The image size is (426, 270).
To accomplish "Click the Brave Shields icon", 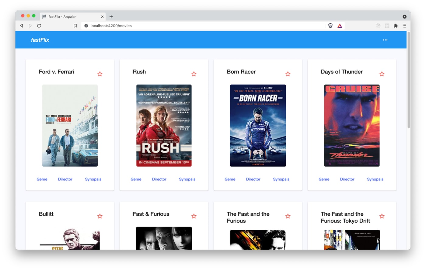I will pyautogui.click(x=330, y=26).
